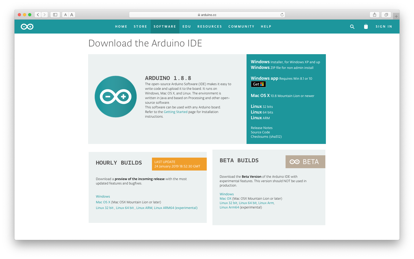Click the Safari share icon
This screenshot has height=259, width=414.
pyautogui.click(x=374, y=15)
